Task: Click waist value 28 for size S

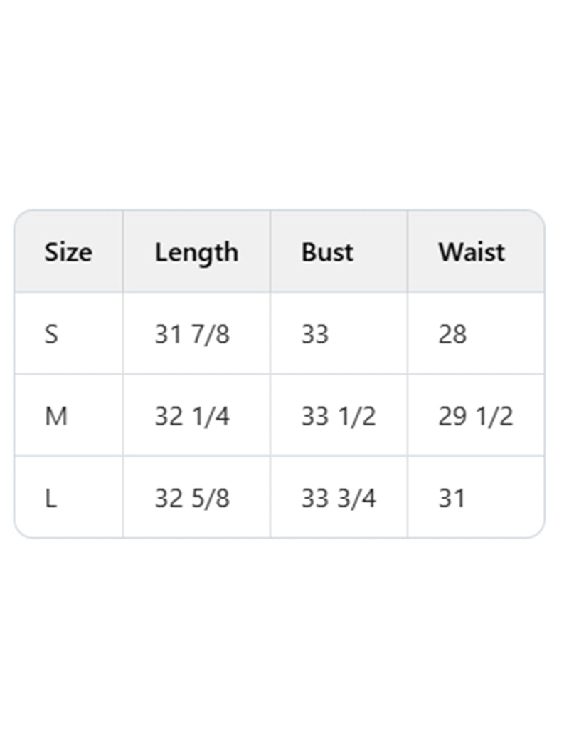Action: pos(452,333)
